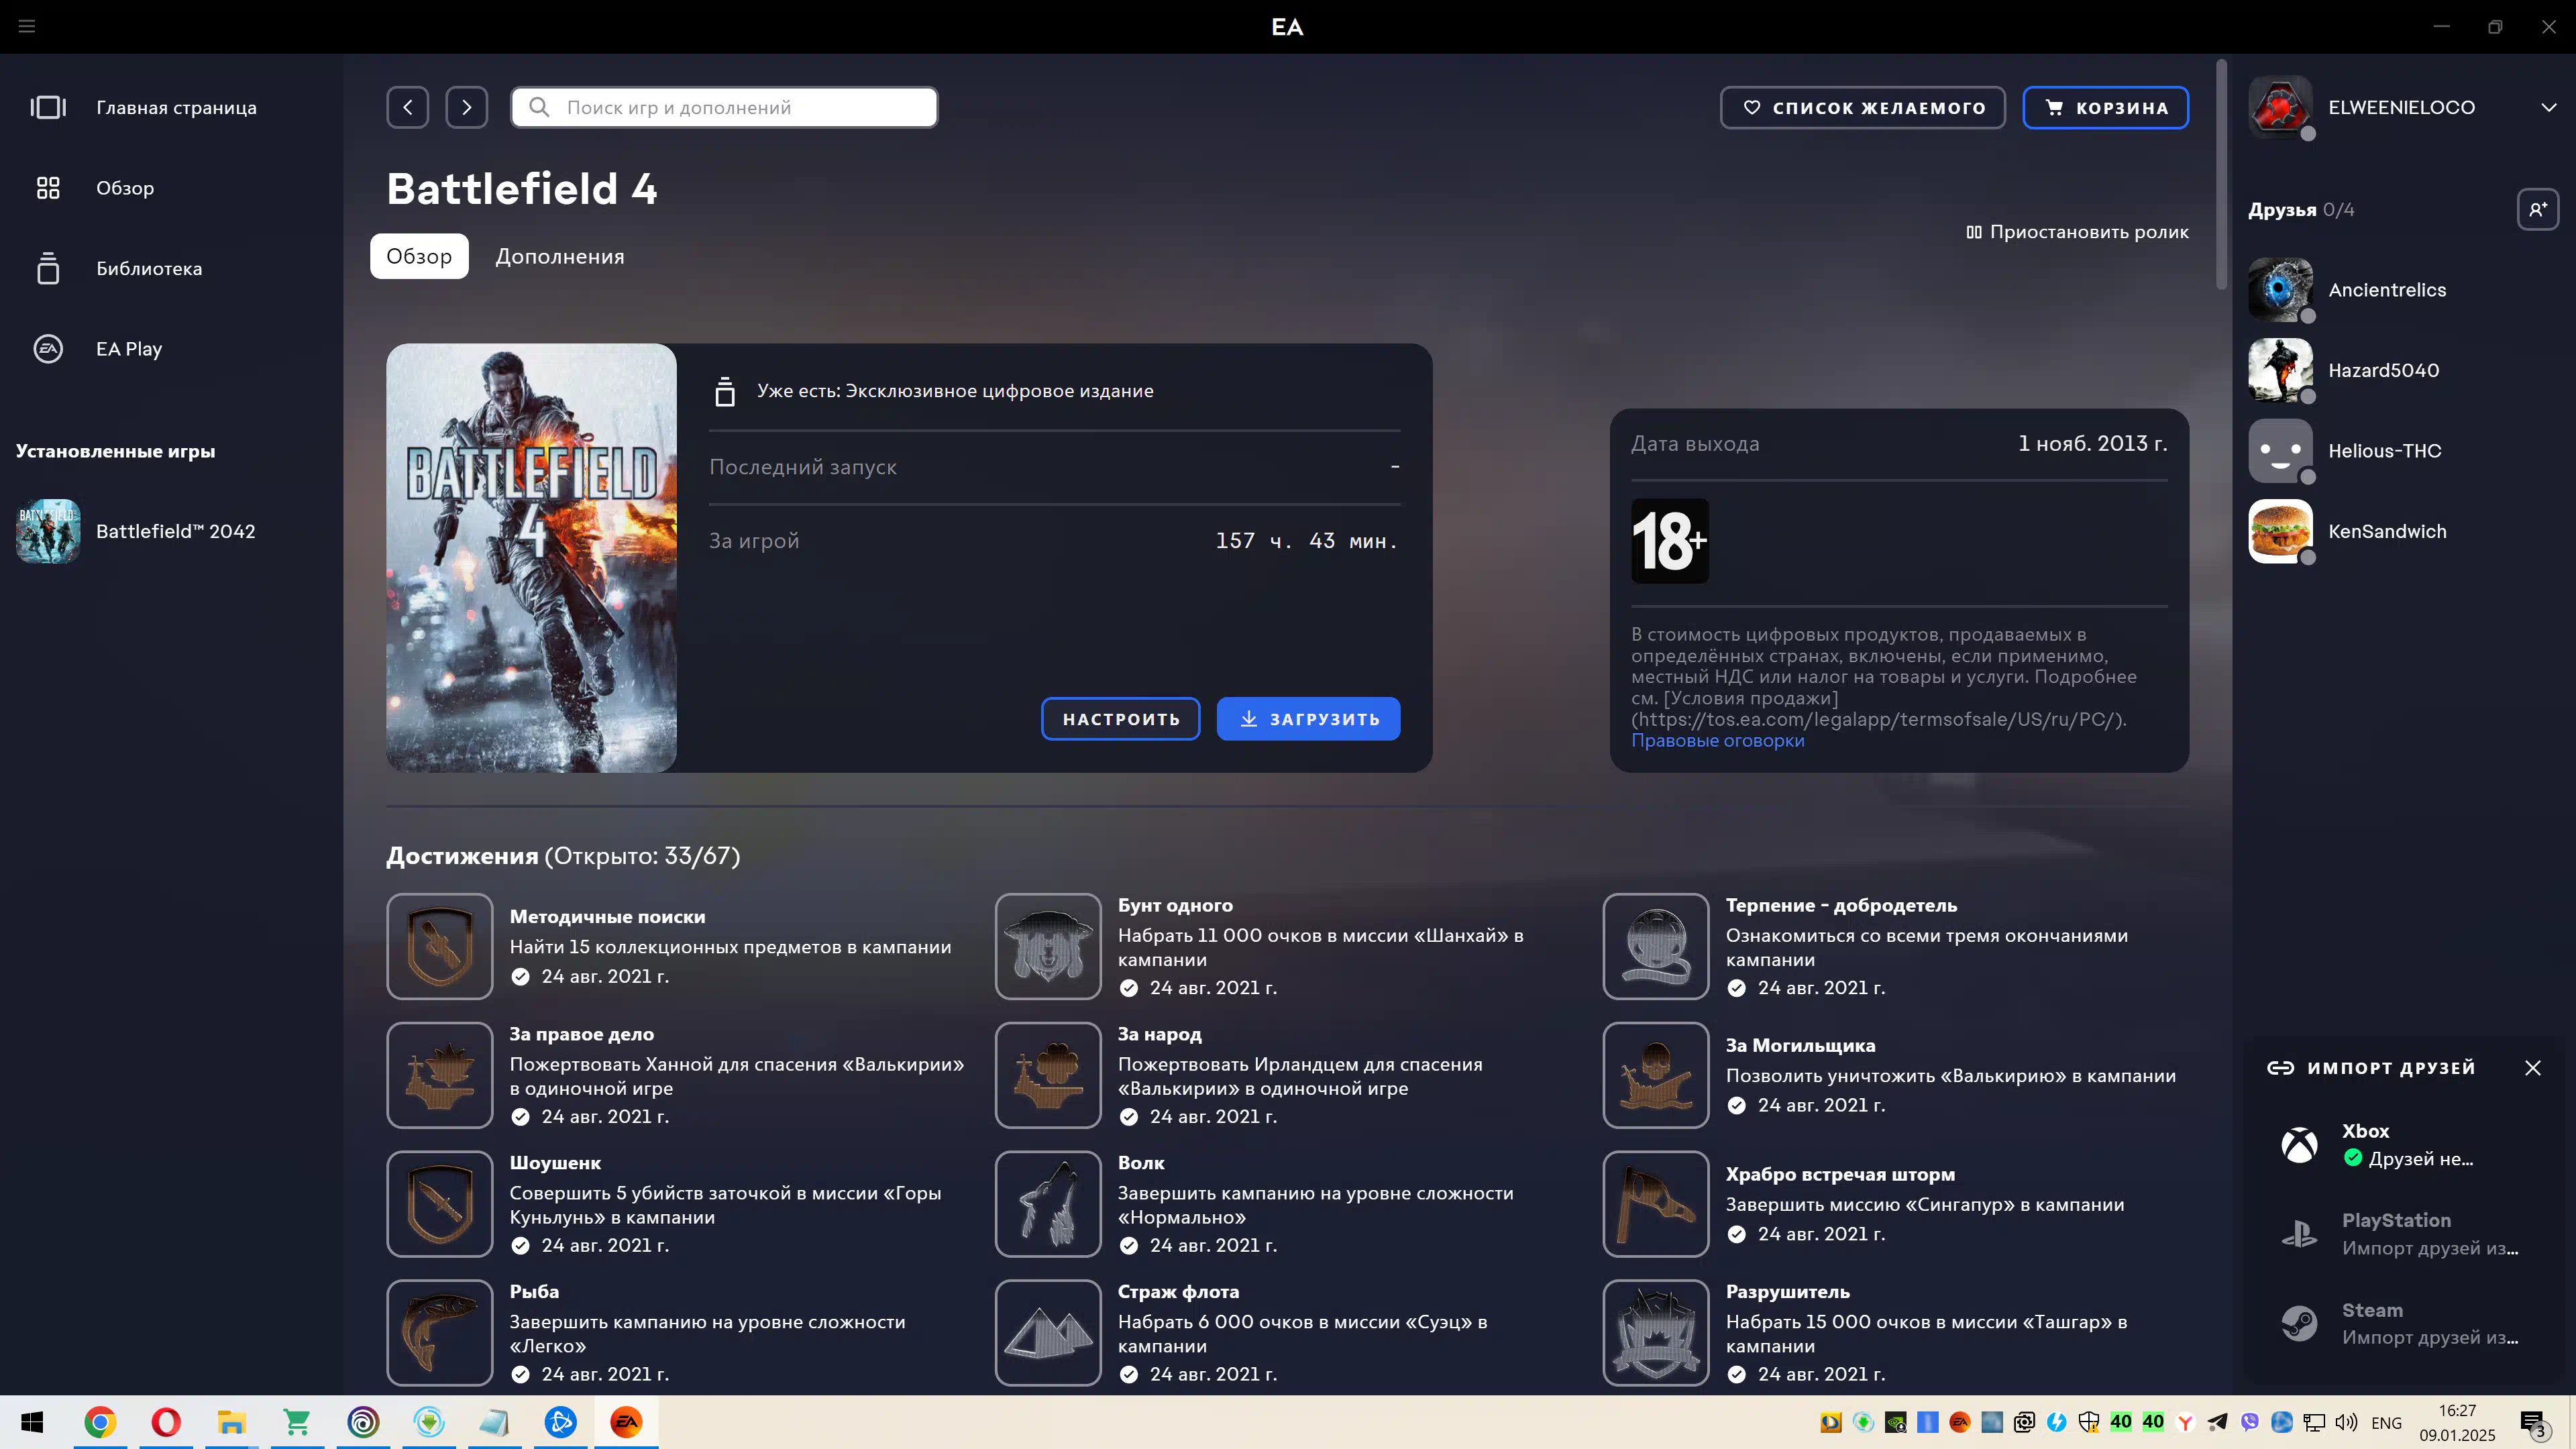Navigate back with the left arrow
2576x1449 pixels.
[408, 107]
